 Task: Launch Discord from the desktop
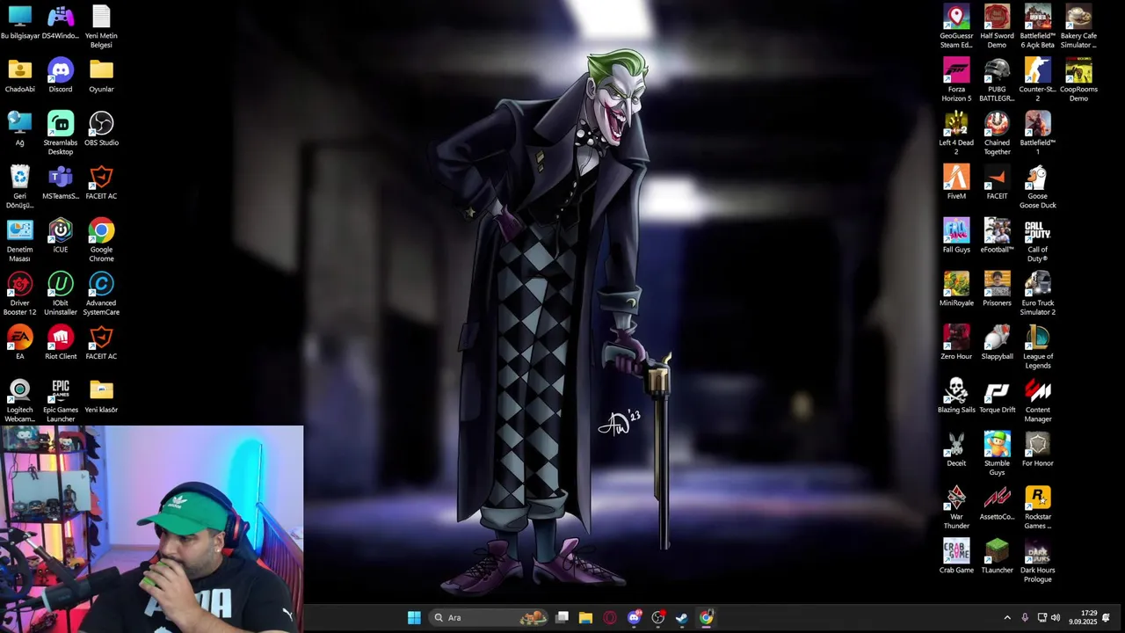(x=61, y=76)
